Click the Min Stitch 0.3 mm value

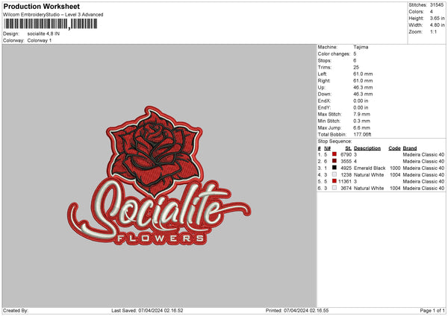[x=361, y=121]
